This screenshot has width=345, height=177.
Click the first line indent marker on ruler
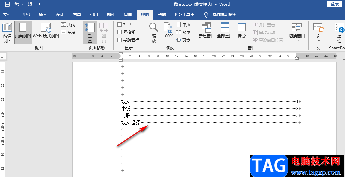[121, 54]
